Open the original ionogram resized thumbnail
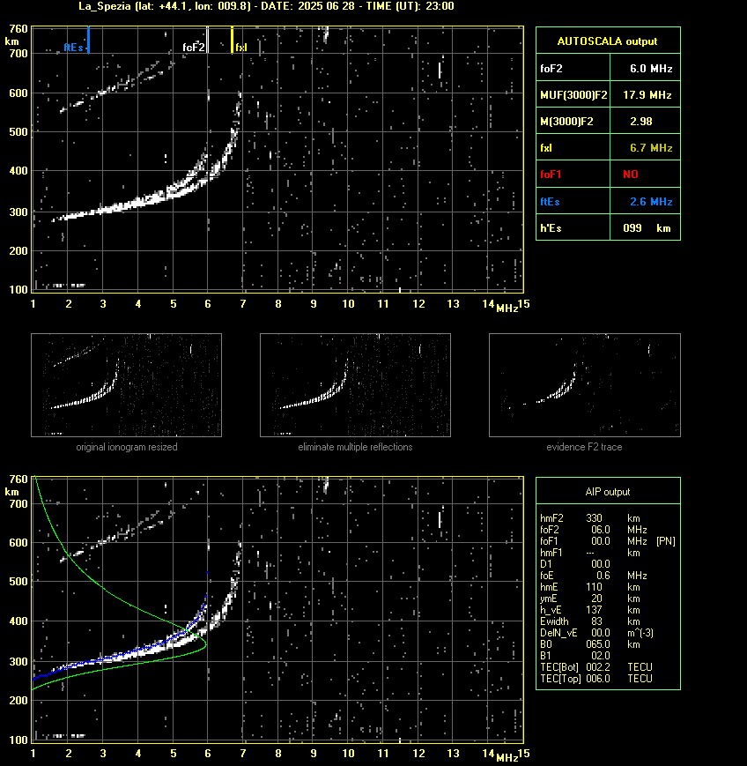This screenshot has width=747, height=766. pyautogui.click(x=127, y=385)
